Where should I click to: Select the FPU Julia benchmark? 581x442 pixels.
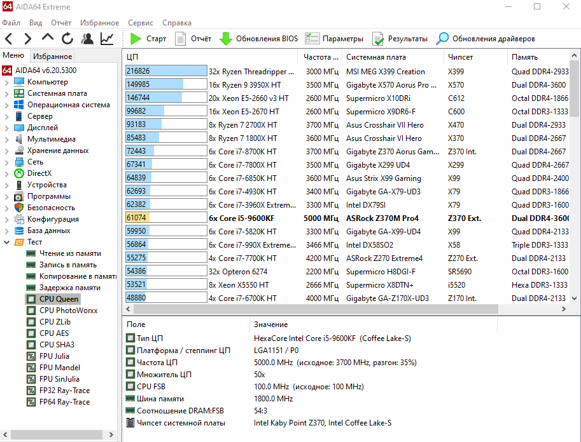[x=54, y=356]
